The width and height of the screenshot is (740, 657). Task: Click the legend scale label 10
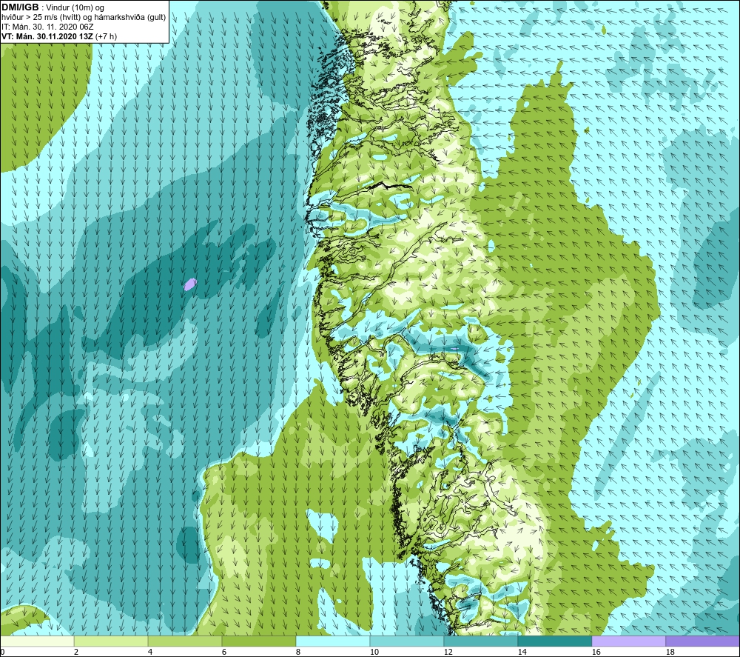374,652
